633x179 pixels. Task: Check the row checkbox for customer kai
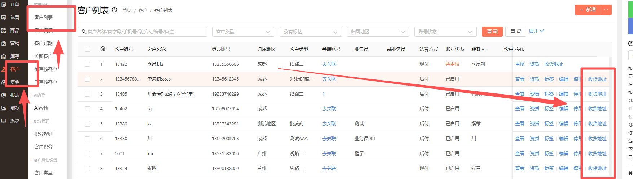click(88, 154)
